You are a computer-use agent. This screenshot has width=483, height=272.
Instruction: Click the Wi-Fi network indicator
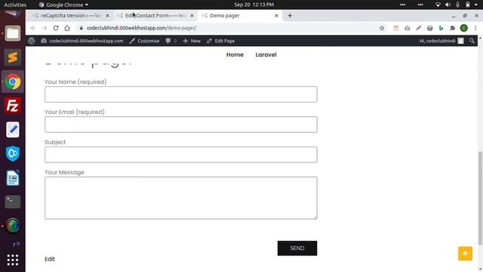[x=438, y=5]
